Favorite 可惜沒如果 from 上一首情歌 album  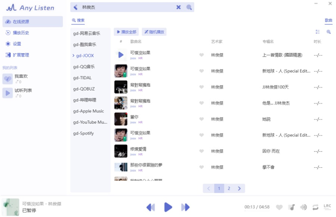(x=202, y=55)
